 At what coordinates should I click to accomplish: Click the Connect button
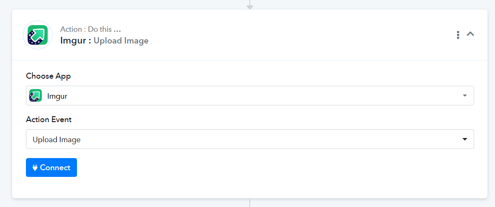[51, 168]
